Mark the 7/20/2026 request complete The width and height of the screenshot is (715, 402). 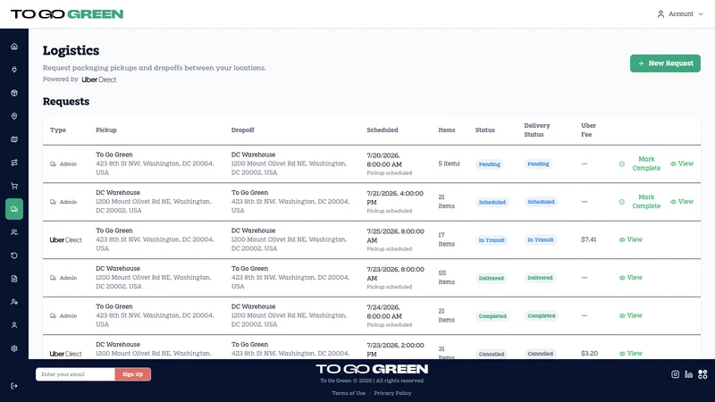[x=640, y=163]
